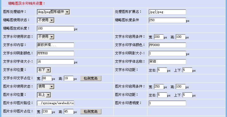The image size is (227, 117).
Task: Select the 文字水印字体名称 宋体 field
Action: [167, 62]
